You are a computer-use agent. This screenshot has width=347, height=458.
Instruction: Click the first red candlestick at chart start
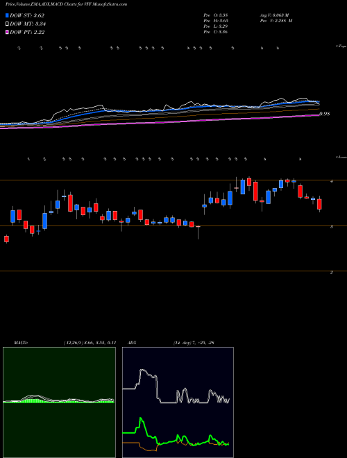click(6, 239)
